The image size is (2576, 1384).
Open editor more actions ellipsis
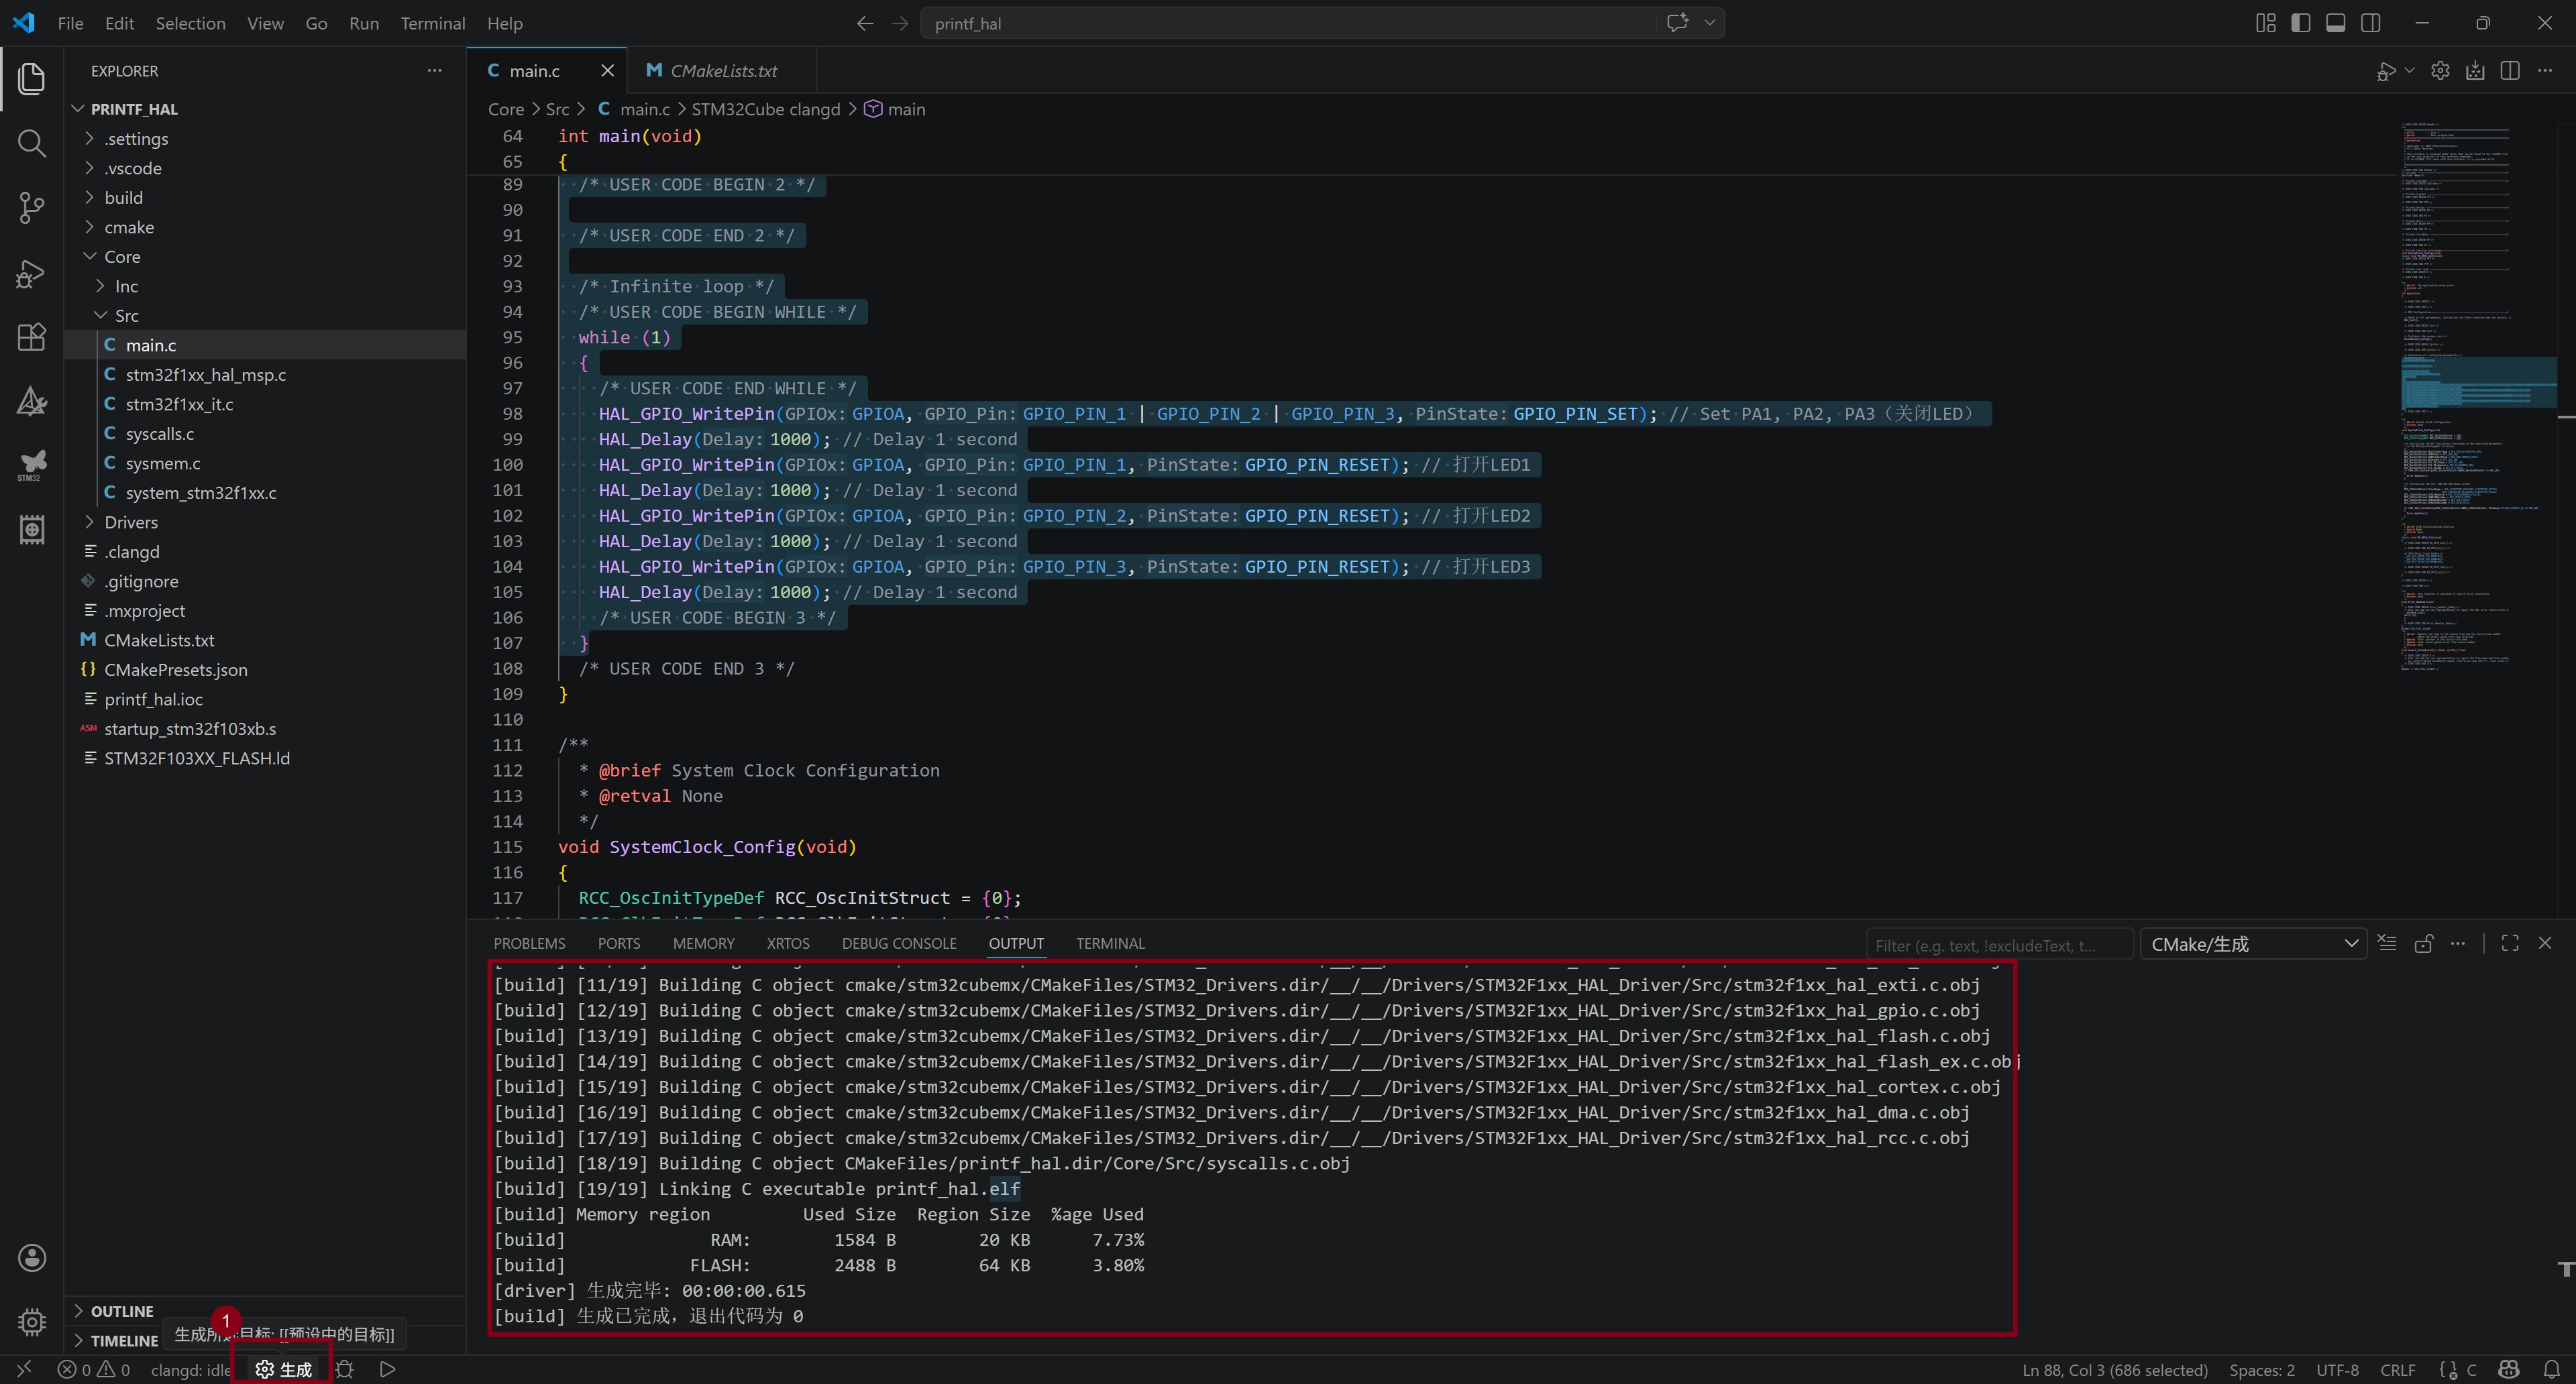[x=2545, y=70]
